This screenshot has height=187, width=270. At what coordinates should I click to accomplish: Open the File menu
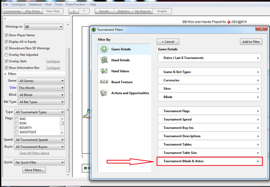[x=5, y=5]
